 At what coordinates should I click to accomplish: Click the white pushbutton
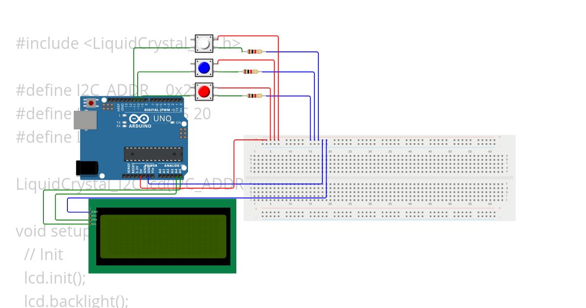point(204,44)
